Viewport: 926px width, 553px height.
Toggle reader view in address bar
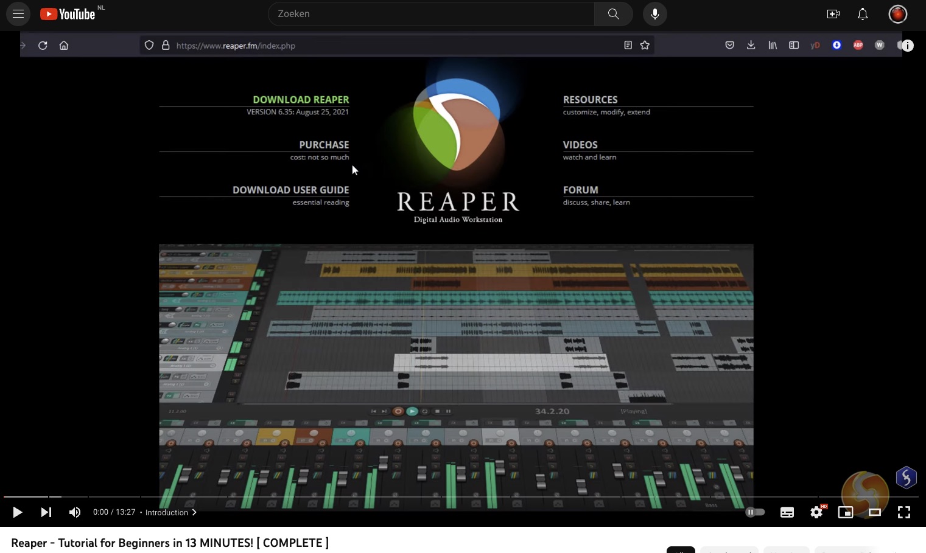[628, 45]
